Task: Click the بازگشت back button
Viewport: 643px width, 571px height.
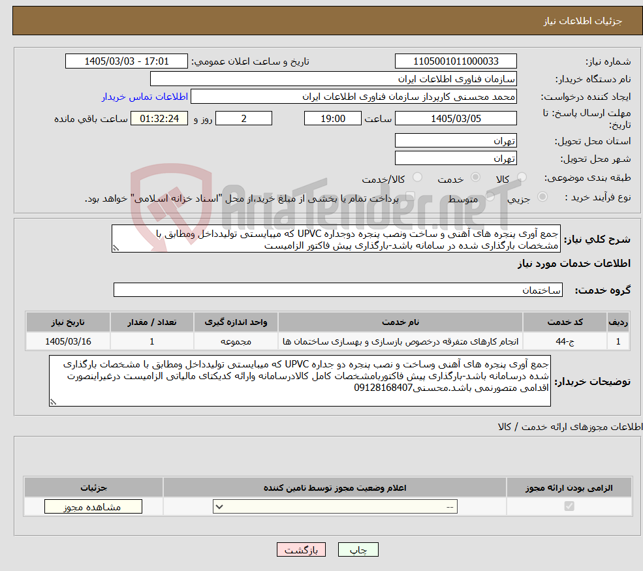Action: coord(301,549)
